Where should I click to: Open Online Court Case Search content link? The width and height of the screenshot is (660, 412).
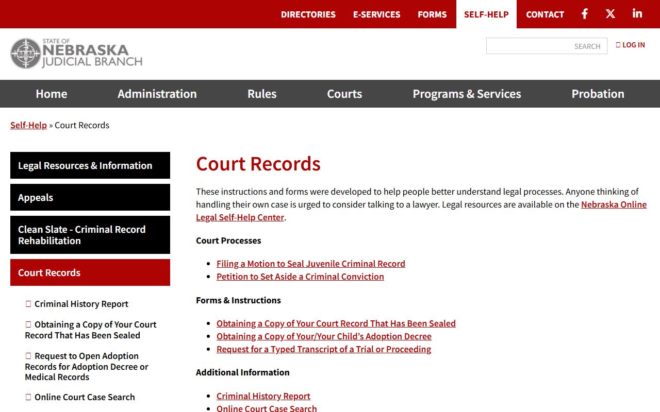(267, 408)
